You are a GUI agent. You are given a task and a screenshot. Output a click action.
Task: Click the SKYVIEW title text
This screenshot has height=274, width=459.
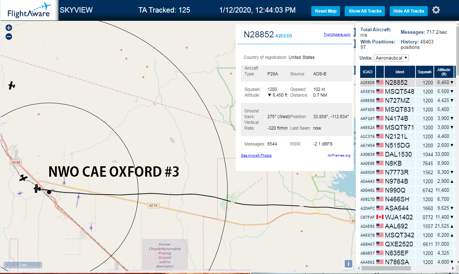pyautogui.click(x=76, y=10)
